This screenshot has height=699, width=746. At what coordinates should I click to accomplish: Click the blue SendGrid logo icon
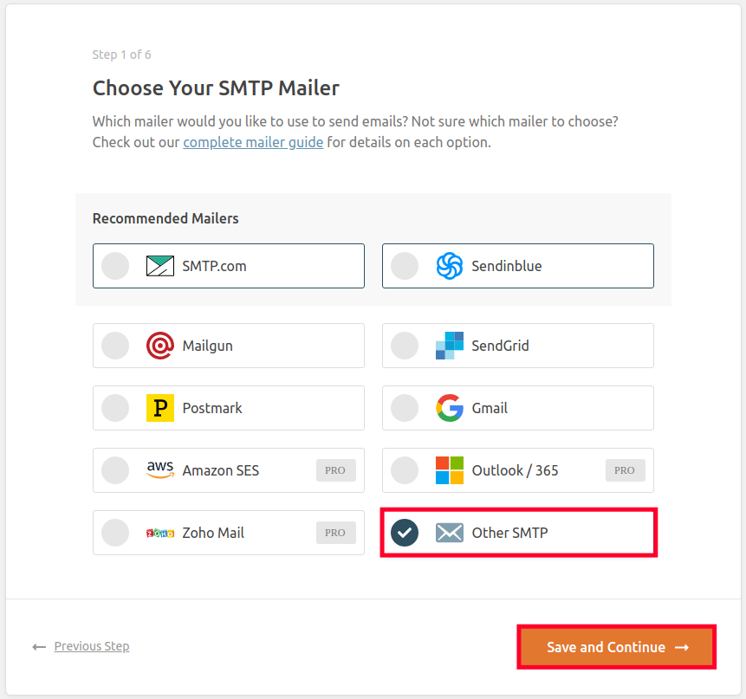point(450,346)
